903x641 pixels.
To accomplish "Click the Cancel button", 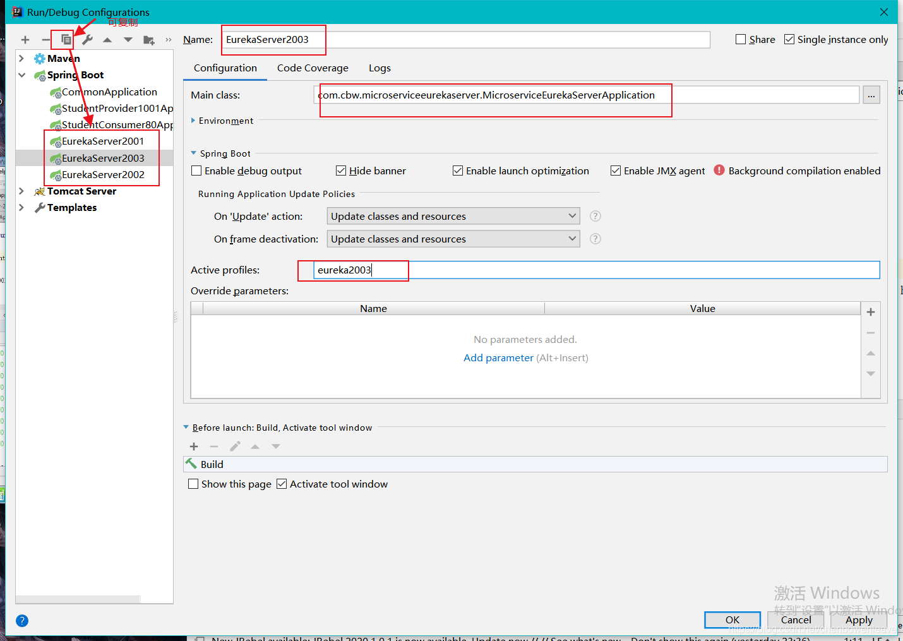I will coord(796,620).
